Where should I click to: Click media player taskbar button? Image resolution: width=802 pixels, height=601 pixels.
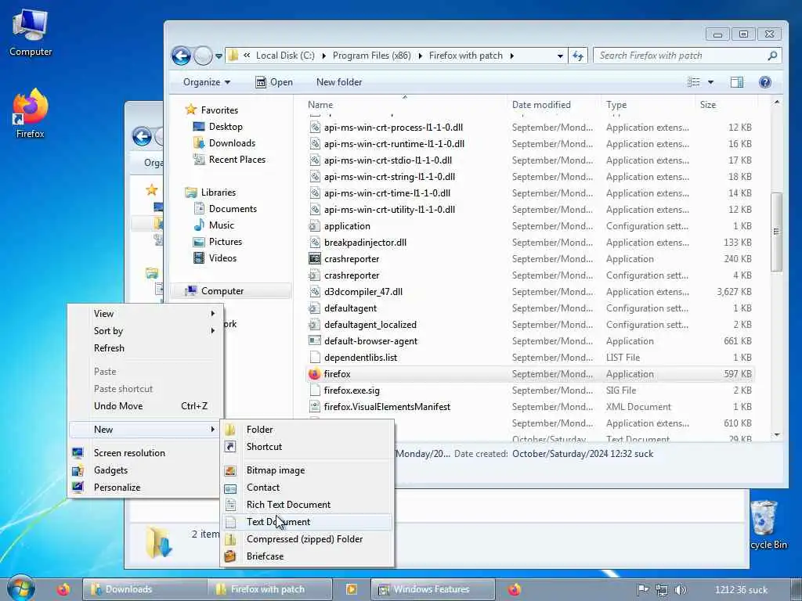[352, 589]
